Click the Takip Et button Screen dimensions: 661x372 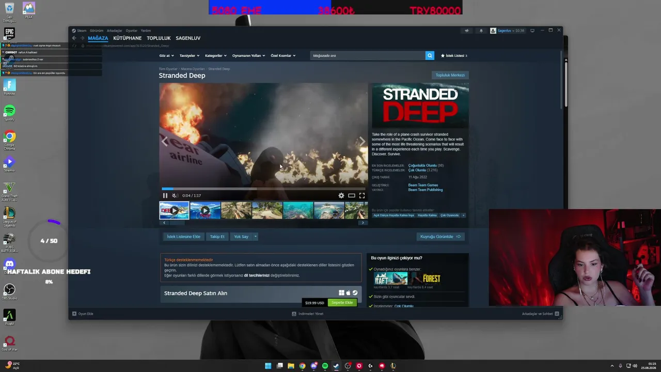coord(217,237)
